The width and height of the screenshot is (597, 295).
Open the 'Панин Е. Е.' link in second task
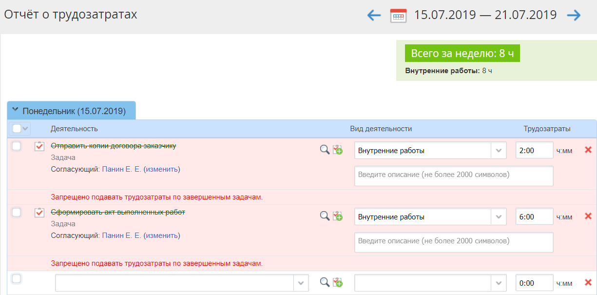coord(121,236)
